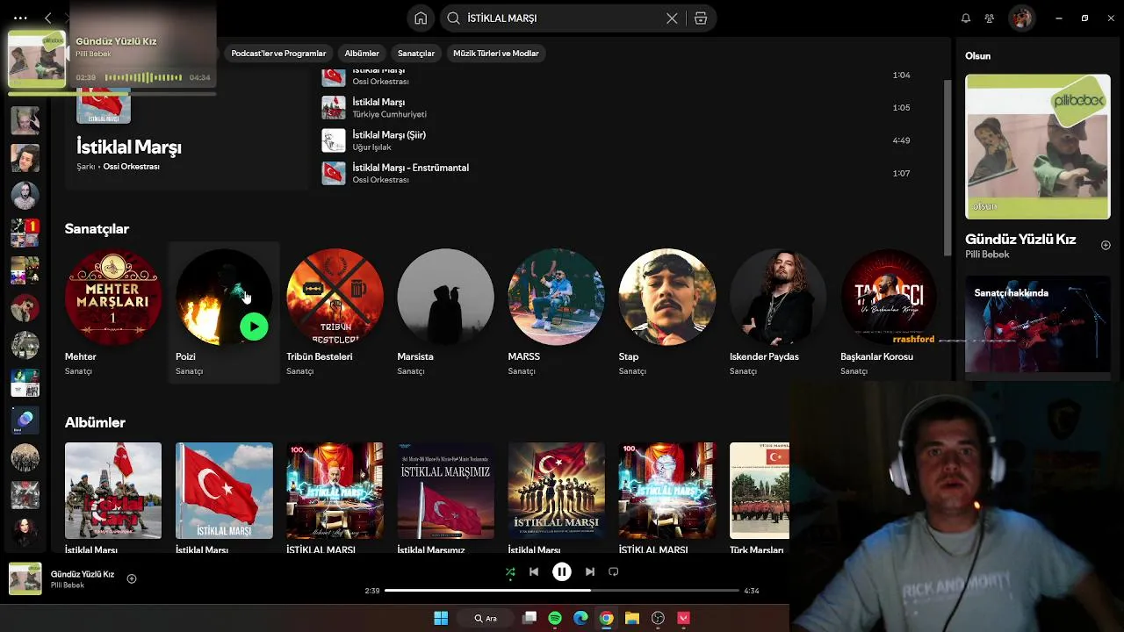Screen dimensions: 1124x632
Task: Open Iskender Paydas artist card
Action: coord(777,312)
